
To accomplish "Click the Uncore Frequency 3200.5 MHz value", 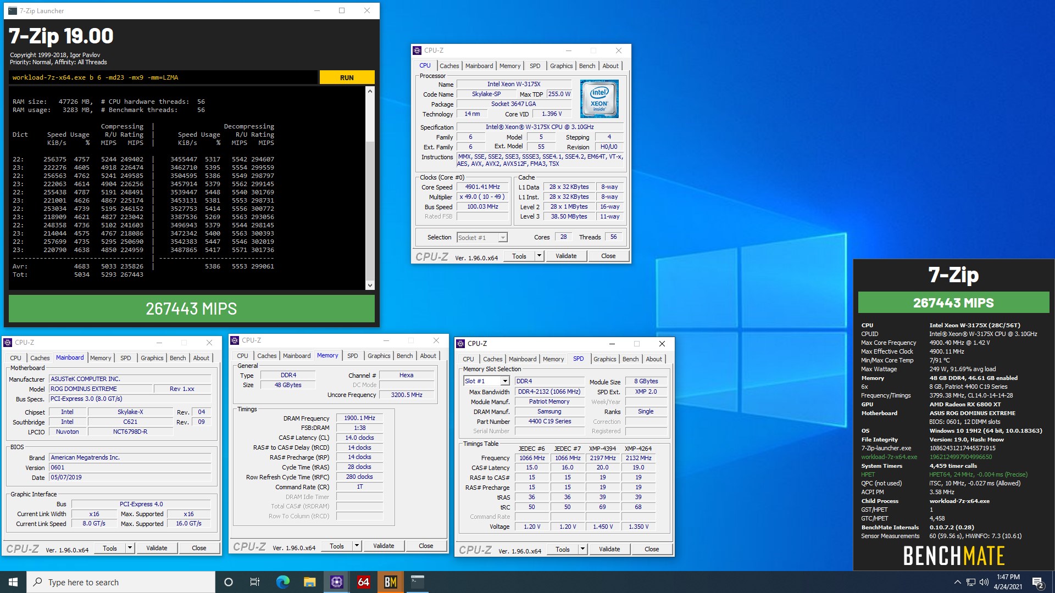I will [407, 395].
